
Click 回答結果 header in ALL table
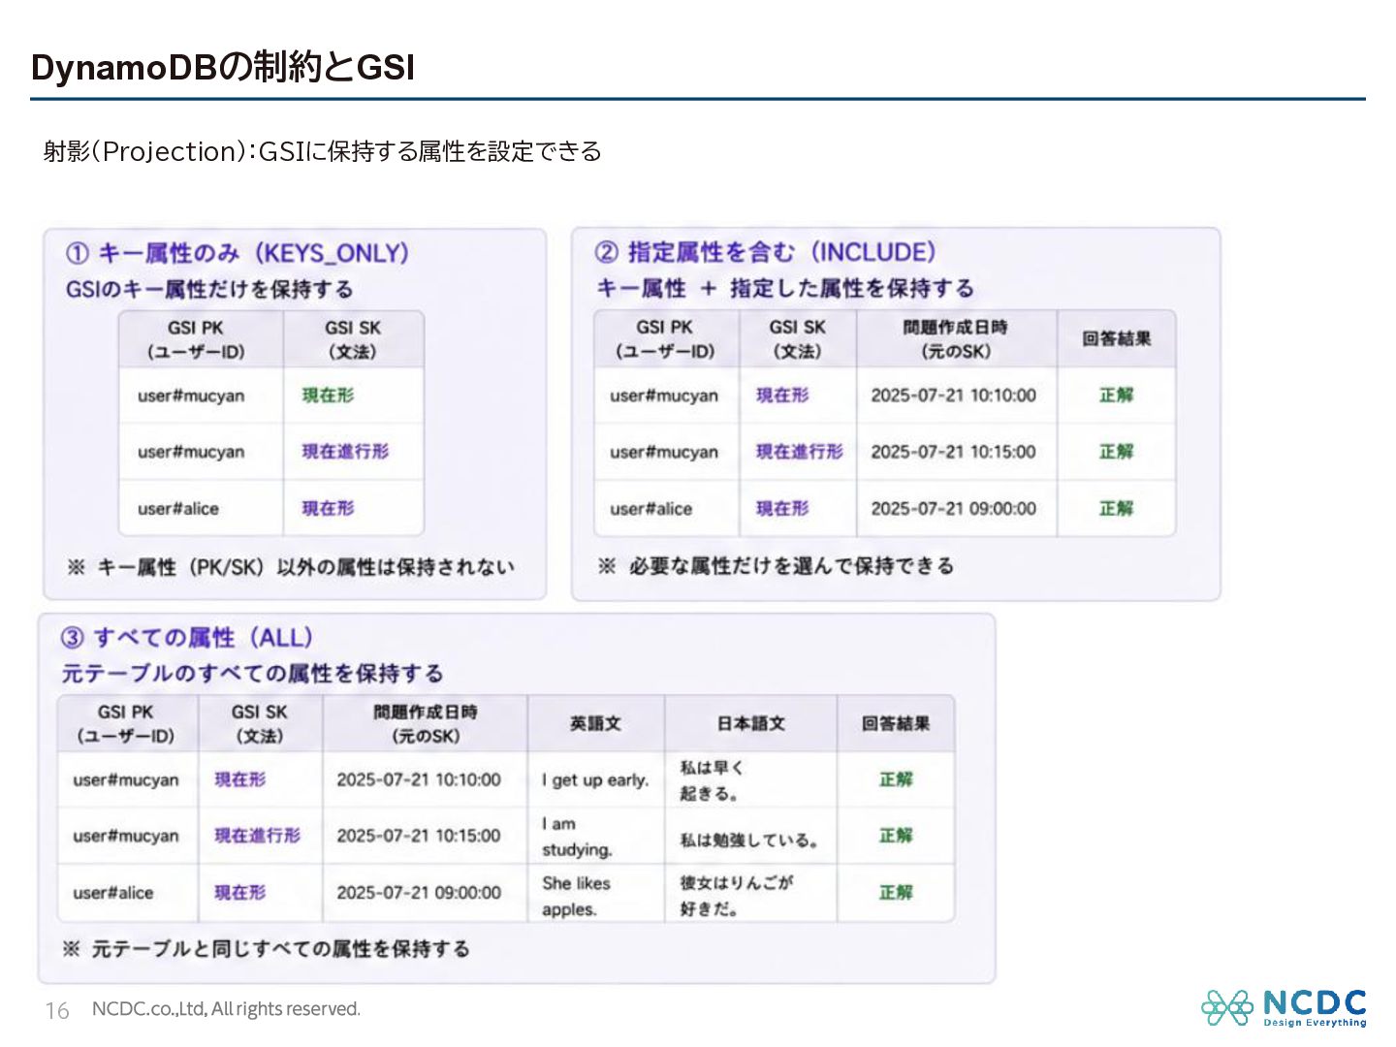[896, 723]
